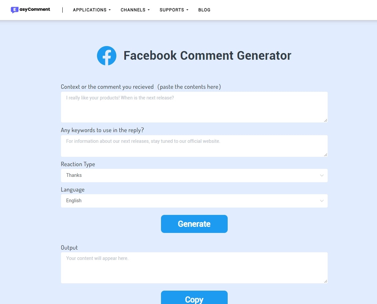Click the Generate button

click(194, 224)
